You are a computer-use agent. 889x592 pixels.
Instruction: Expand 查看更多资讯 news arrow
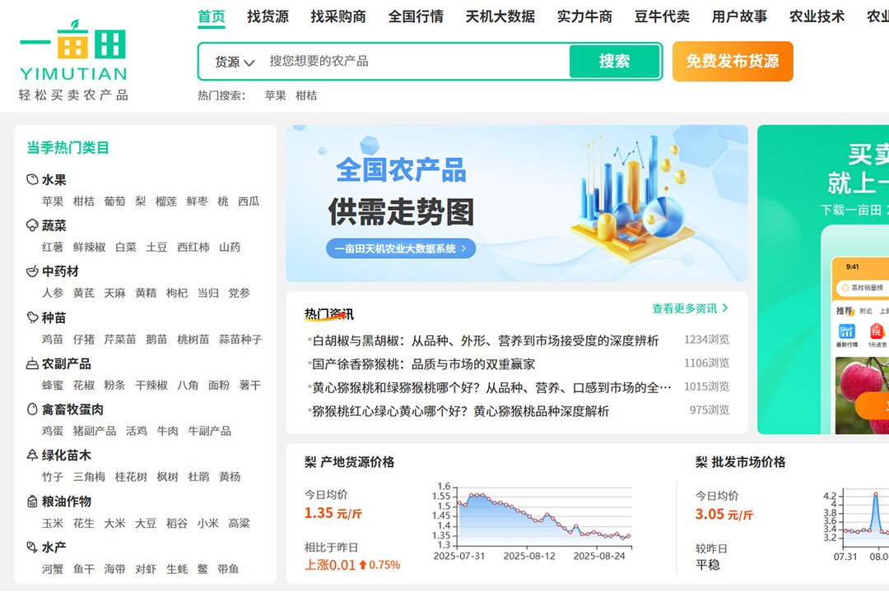(x=724, y=308)
